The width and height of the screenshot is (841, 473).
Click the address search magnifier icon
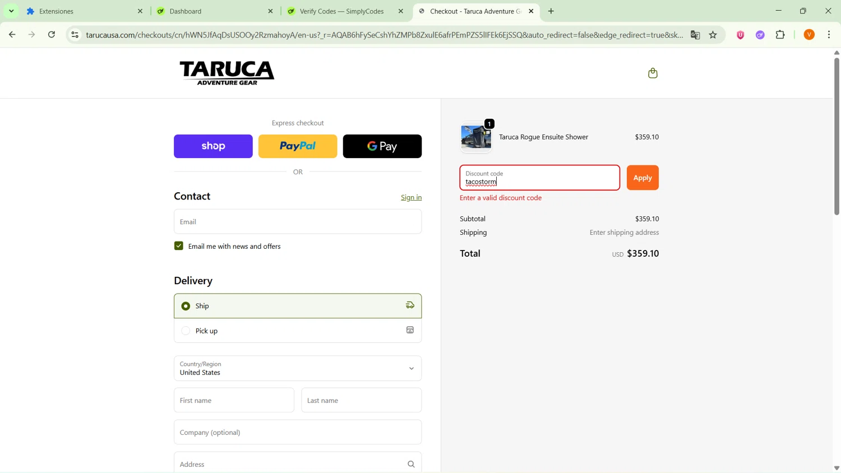click(x=411, y=464)
